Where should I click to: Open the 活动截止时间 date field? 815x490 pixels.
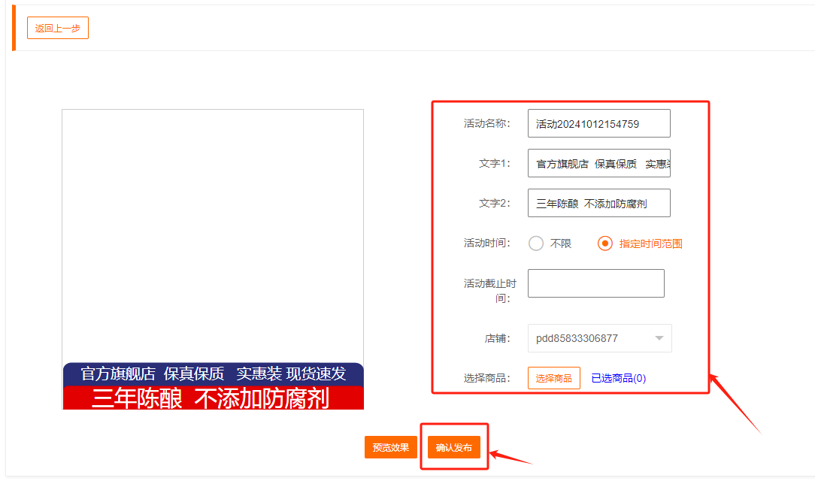click(595, 283)
